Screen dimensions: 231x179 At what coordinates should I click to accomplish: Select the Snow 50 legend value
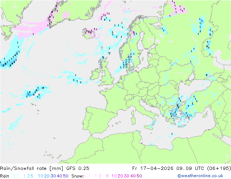139,176
